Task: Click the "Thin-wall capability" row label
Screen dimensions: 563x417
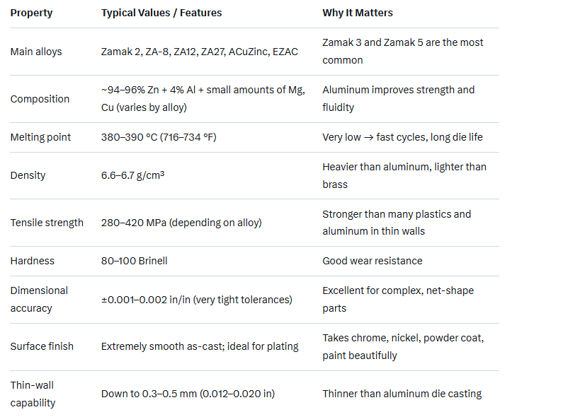Action: click(33, 394)
